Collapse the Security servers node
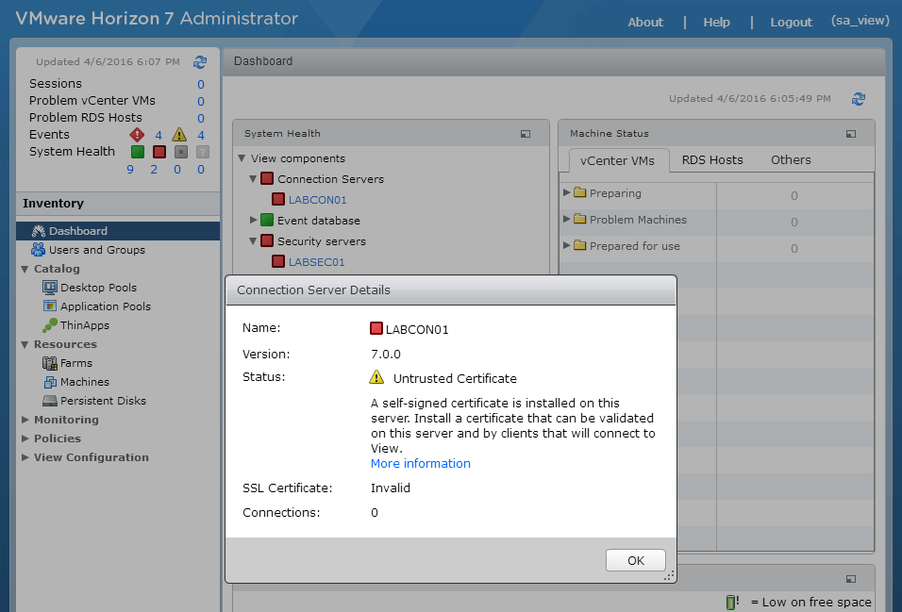902x612 pixels. coord(253,241)
